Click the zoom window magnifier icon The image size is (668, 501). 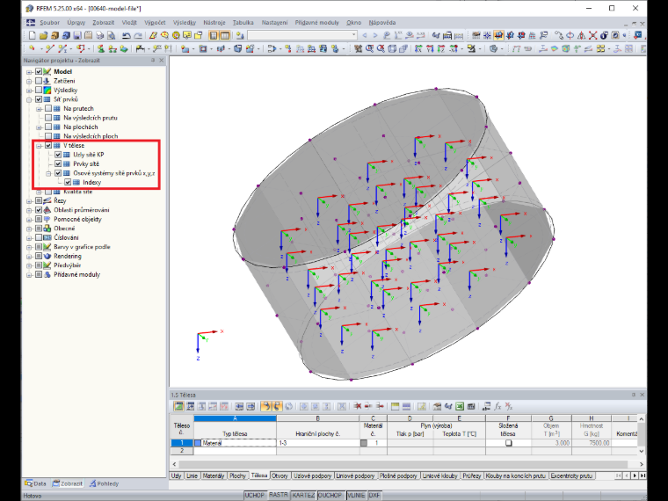click(x=369, y=49)
